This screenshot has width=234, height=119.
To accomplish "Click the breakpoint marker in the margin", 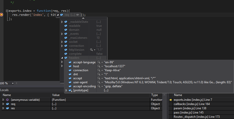I will [x=1, y=15].
